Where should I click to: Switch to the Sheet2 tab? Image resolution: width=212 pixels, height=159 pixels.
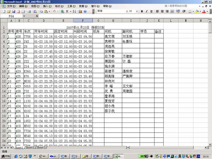30,147
